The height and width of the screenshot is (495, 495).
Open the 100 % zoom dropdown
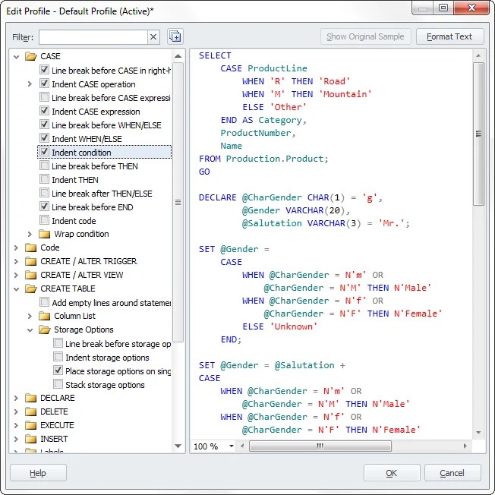coord(232,446)
